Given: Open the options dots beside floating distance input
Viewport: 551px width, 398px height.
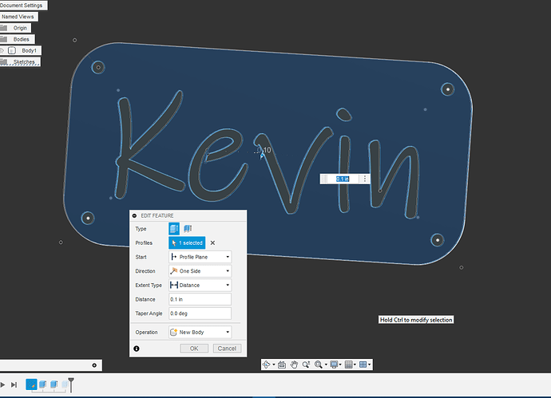Looking at the screenshot, I should [x=365, y=179].
